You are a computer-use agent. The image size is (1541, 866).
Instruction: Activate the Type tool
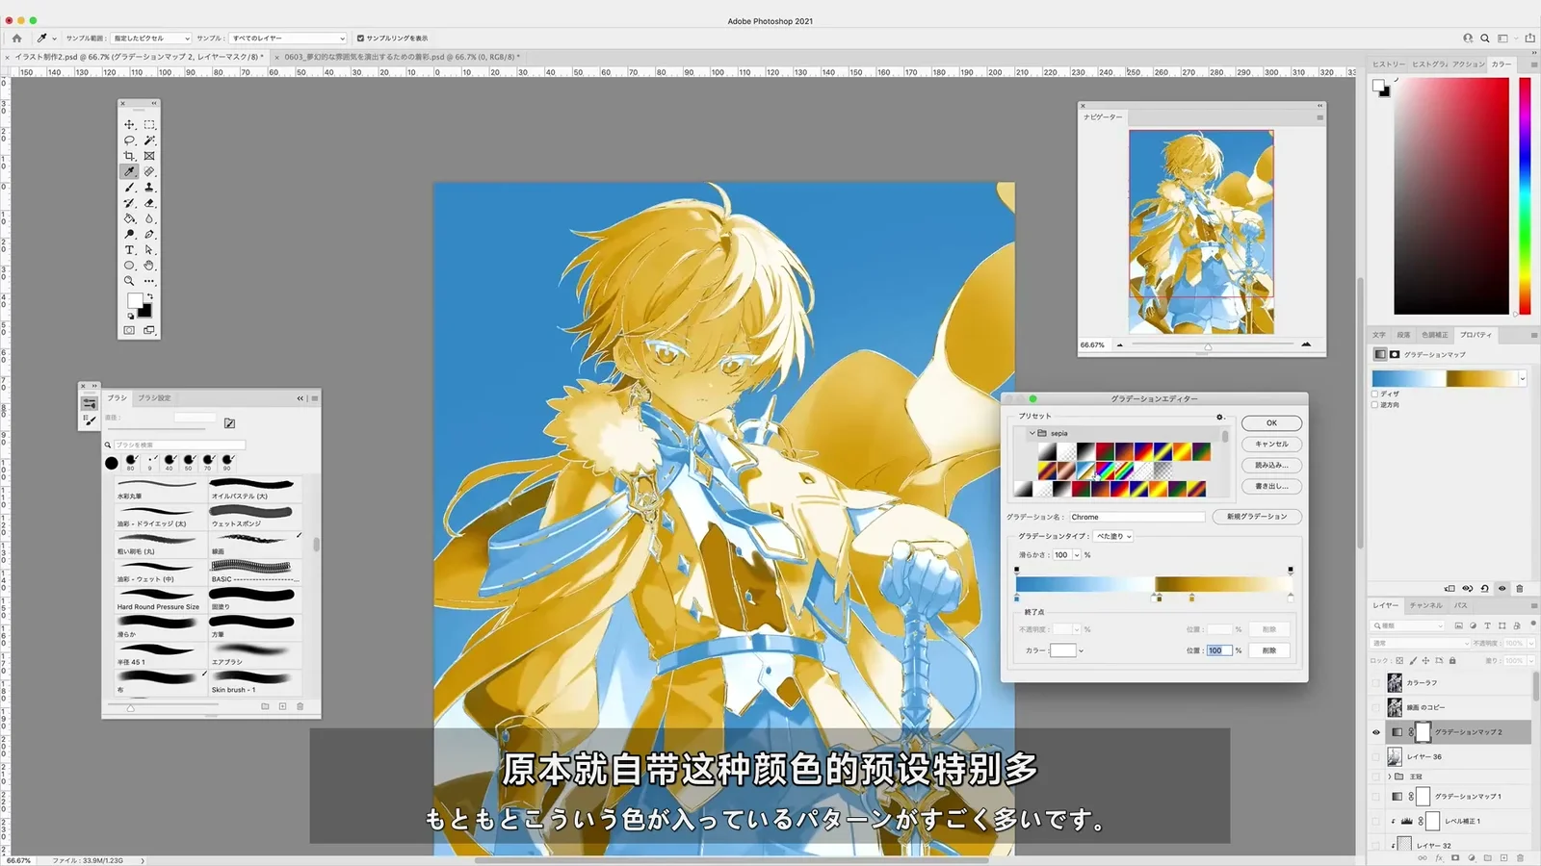point(129,250)
